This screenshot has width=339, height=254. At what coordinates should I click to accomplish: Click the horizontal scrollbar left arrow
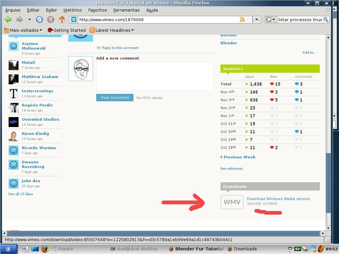[x=4, y=233]
